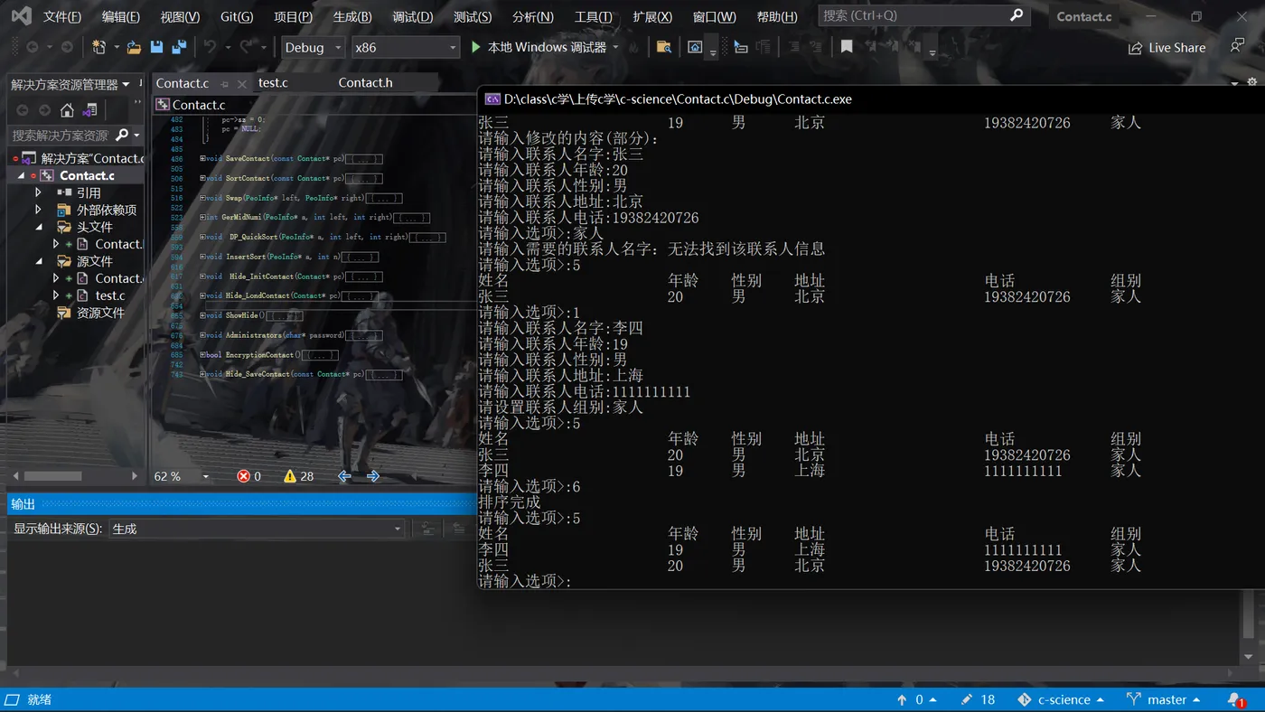Click the Save All icon
Screen dimensions: 1265x712
click(x=179, y=47)
